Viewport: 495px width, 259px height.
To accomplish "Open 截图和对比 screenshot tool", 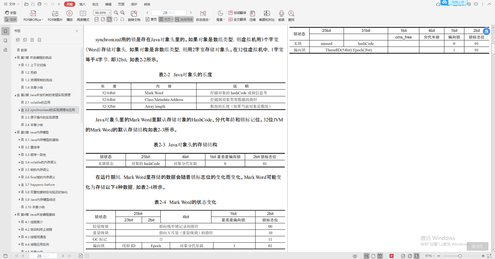I will click(267, 15).
